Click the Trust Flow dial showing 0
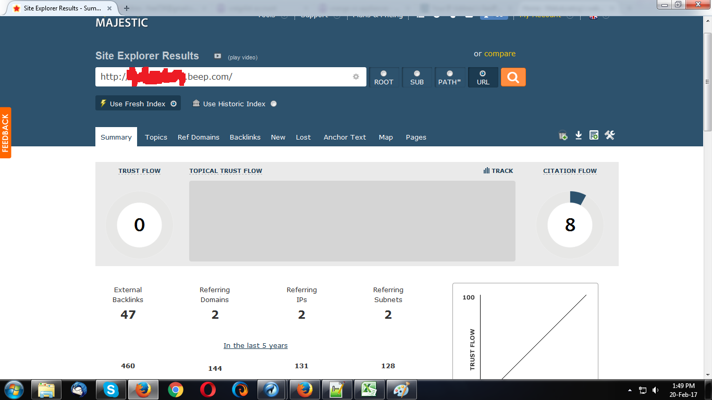This screenshot has width=712, height=400. click(139, 225)
